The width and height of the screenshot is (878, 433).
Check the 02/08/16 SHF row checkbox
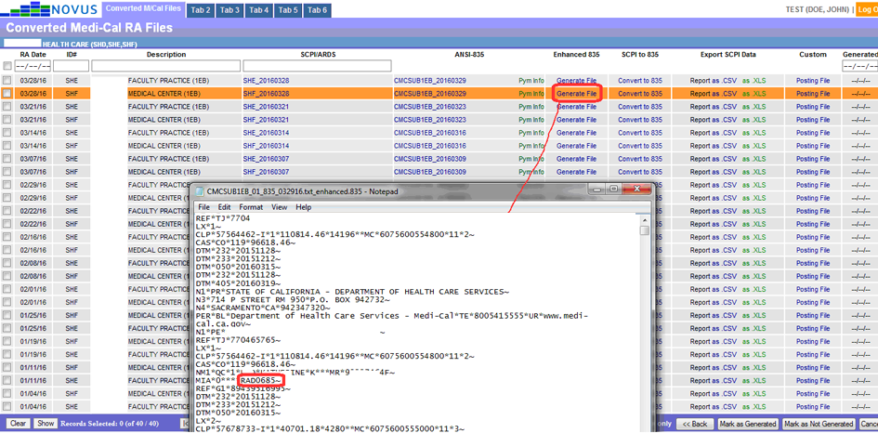(7, 276)
